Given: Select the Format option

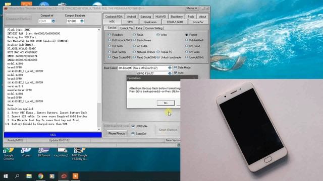Looking at the screenshot, I should (191, 35).
